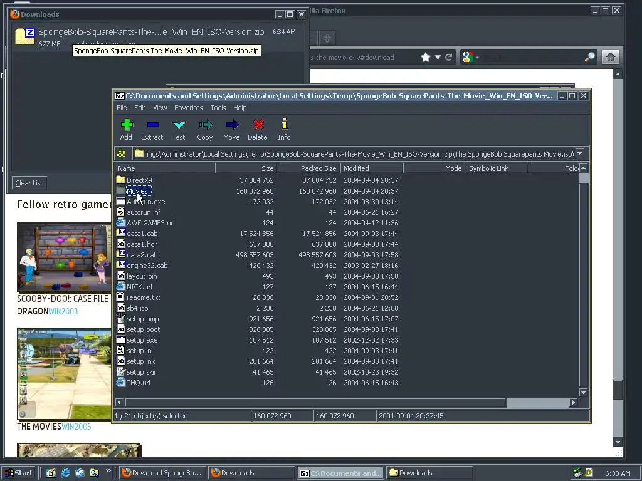Sort by Modified column header
Screen dimensions: 642x481
pos(372,168)
